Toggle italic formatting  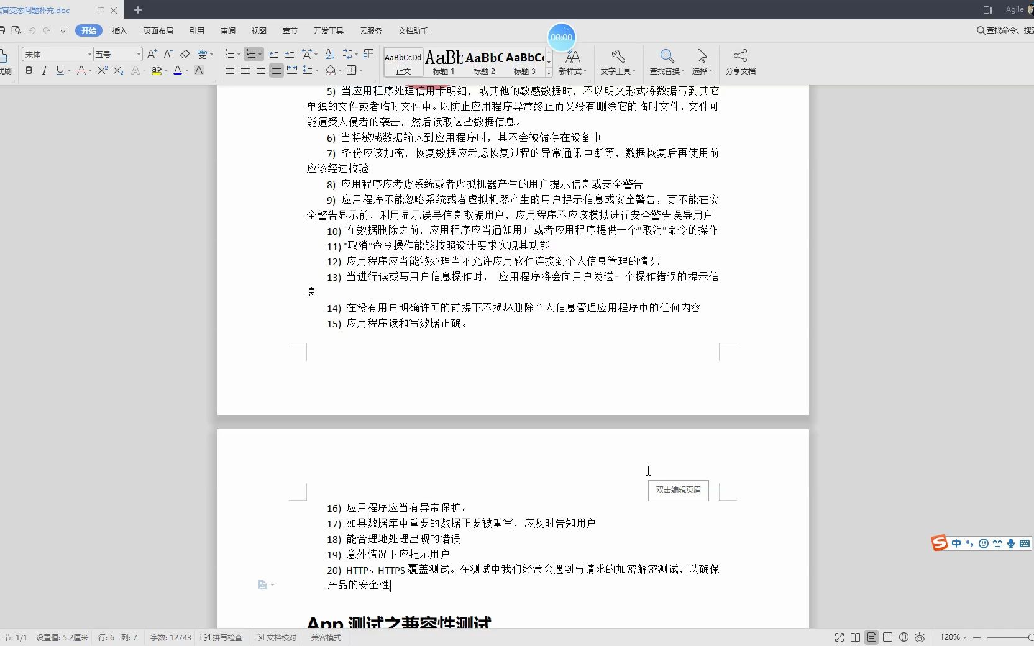(44, 71)
